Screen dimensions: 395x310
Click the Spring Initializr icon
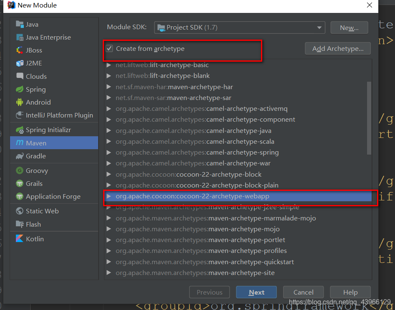pos(20,130)
